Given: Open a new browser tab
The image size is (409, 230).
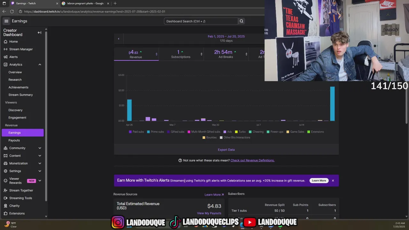Looking at the screenshot, I should [115, 4].
